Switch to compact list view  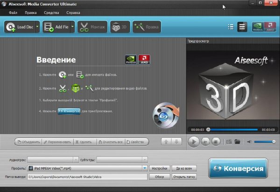pos(242,27)
